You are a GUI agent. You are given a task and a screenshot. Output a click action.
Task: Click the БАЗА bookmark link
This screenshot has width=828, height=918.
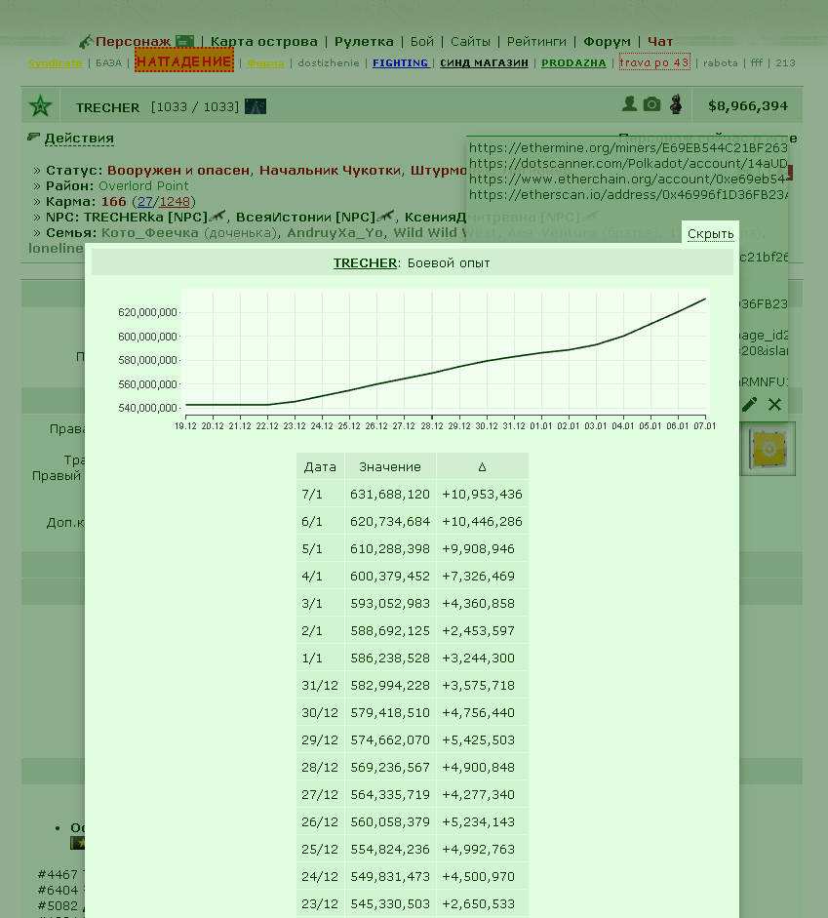click(109, 62)
